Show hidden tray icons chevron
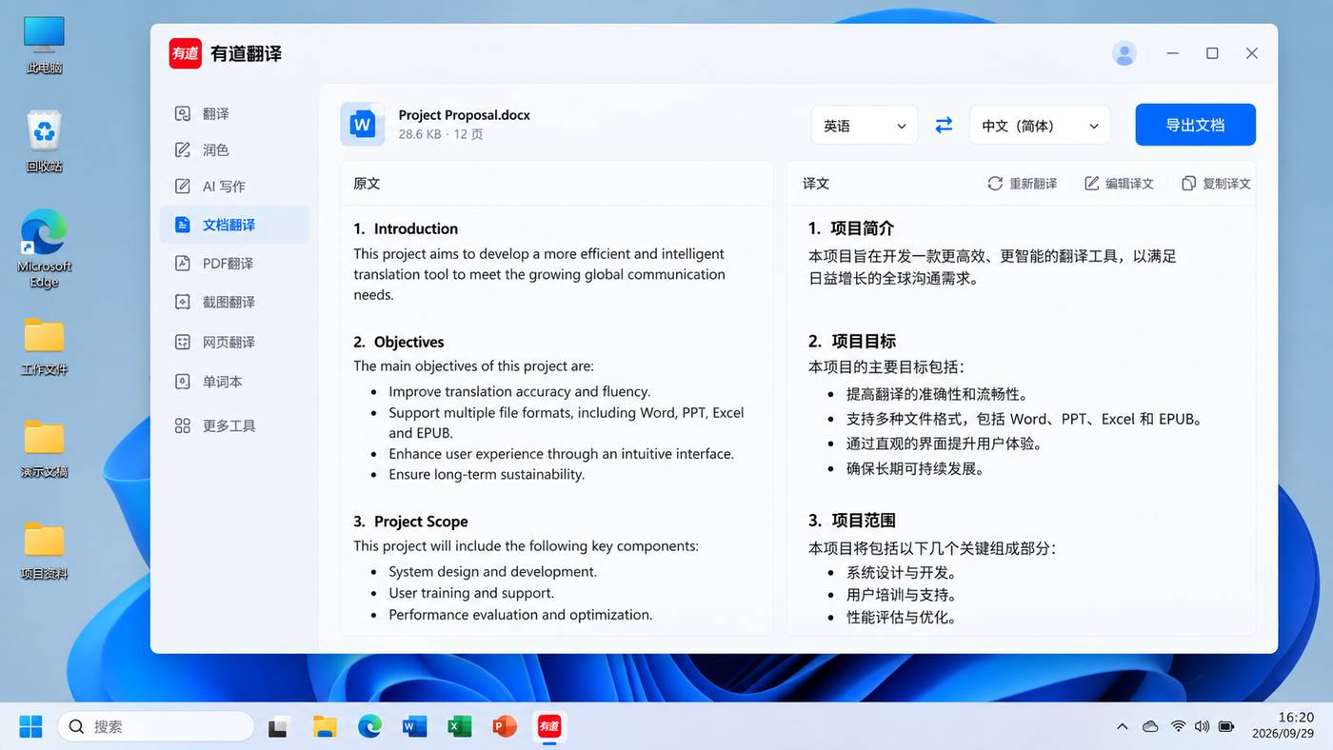Image resolution: width=1333 pixels, height=750 pixels. [1123, 727]
